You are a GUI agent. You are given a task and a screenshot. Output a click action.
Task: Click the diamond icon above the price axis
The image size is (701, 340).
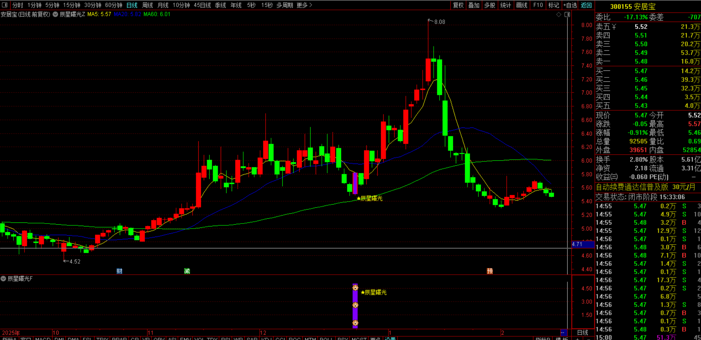click(x=559, y=15)
